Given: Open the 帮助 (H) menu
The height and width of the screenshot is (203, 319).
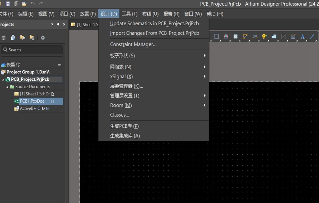Looking at the screenshot, I should click(x=215, y=14).
